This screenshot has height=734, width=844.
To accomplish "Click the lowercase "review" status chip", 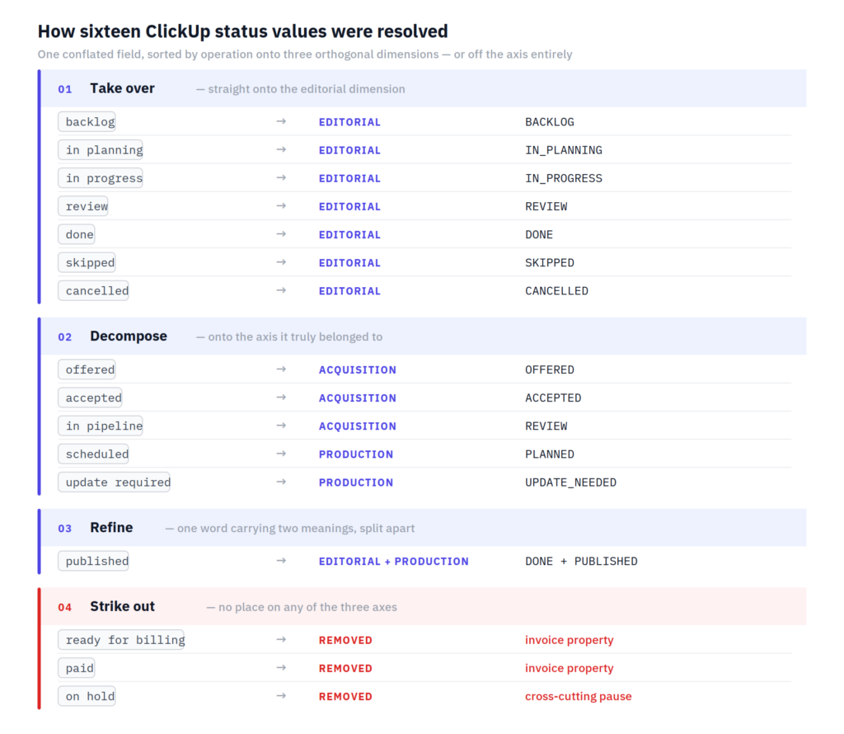I will (x=83, y=206).
